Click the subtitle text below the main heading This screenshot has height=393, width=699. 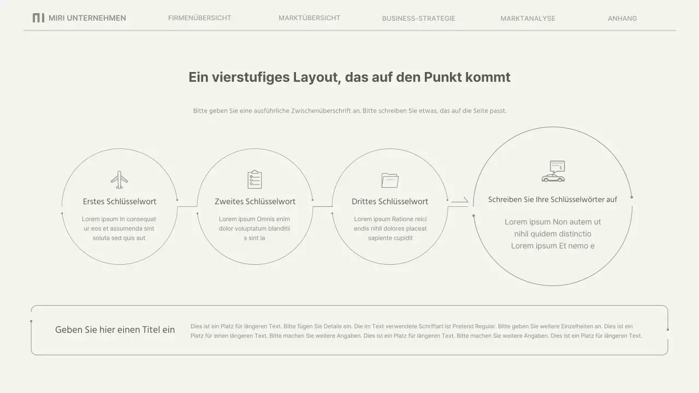click(349, 110)
